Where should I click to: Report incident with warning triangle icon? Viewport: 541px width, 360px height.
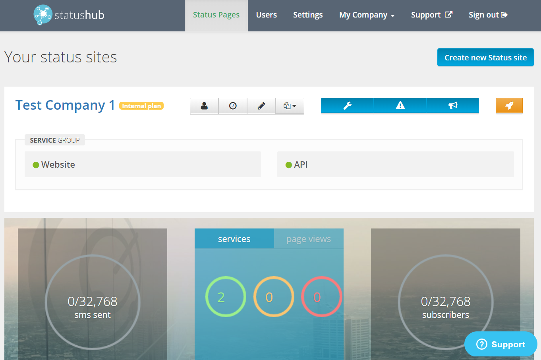(x=400, y=105)
